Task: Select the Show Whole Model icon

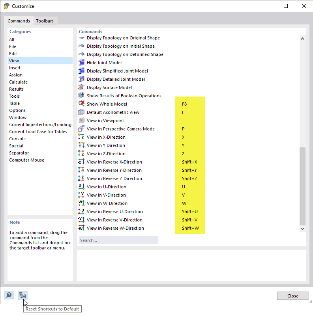Action: pyautogui.click(x=81, y=104)
